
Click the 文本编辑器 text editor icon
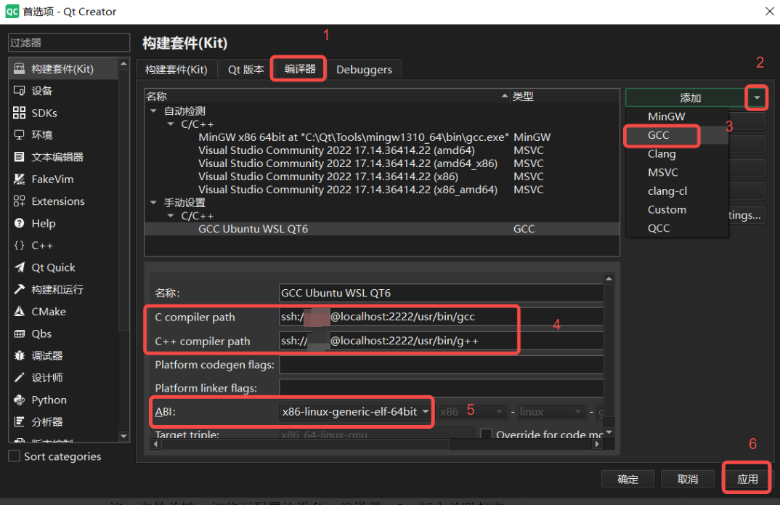[x=19, y=157]
